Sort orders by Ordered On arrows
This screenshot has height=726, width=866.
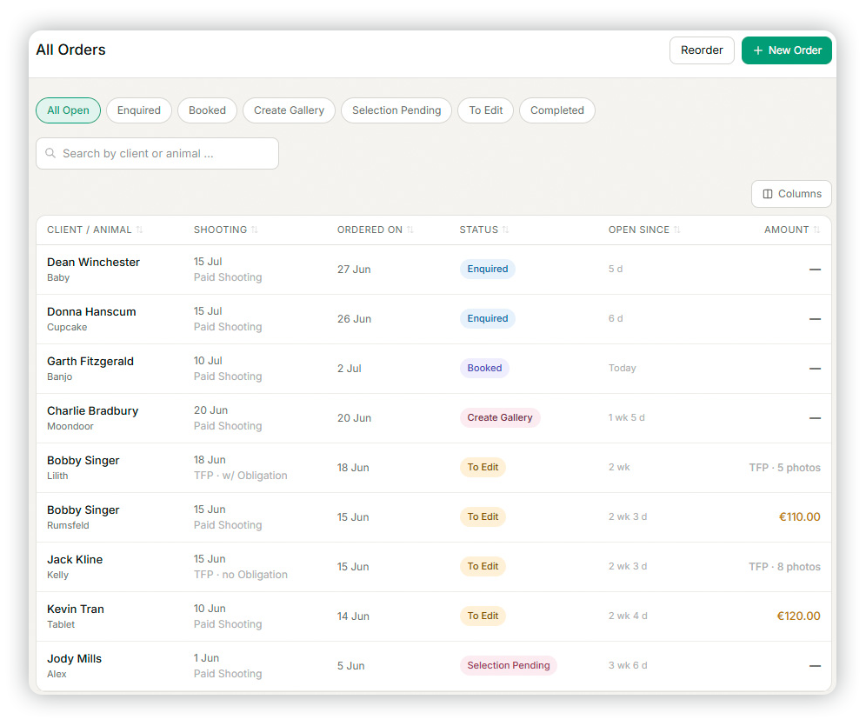(x=410, y=230)
